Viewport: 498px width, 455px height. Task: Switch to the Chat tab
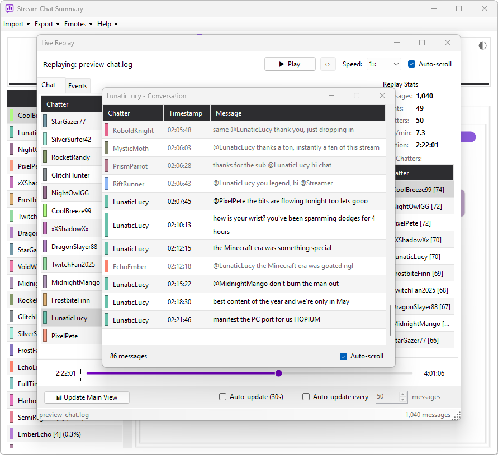pyautogui.click(x=48, y=85)
